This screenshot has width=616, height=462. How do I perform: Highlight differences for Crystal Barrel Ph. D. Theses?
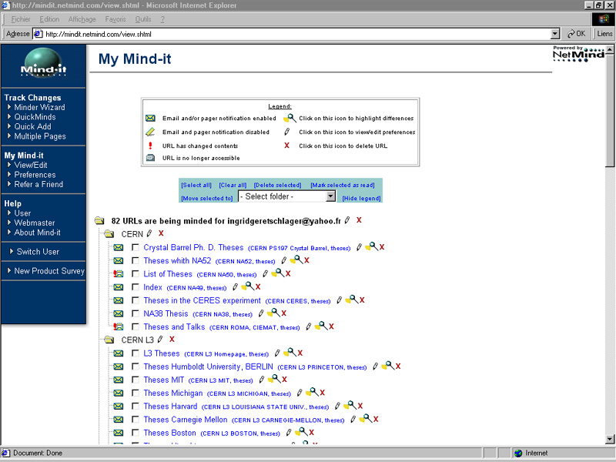click(371, 246)
